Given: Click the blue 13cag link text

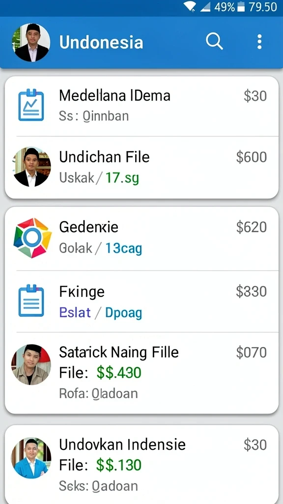Looking at the screenshot, I should pos(123,248).
